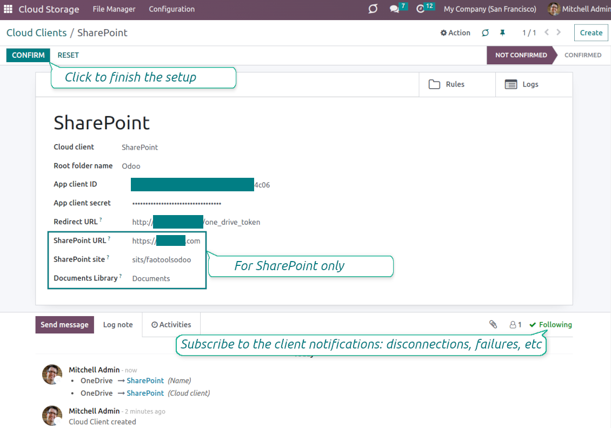The width and height of the screenshot is (611, 428).
Task: Open the Rules smart button
Action: (x=457, y=84)
